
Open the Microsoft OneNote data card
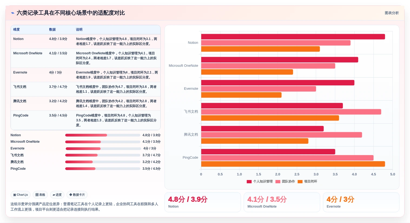[x=282, y=202]
